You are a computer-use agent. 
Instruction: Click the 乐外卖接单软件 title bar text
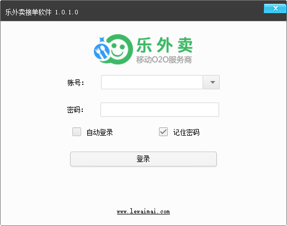coord(28,12)
